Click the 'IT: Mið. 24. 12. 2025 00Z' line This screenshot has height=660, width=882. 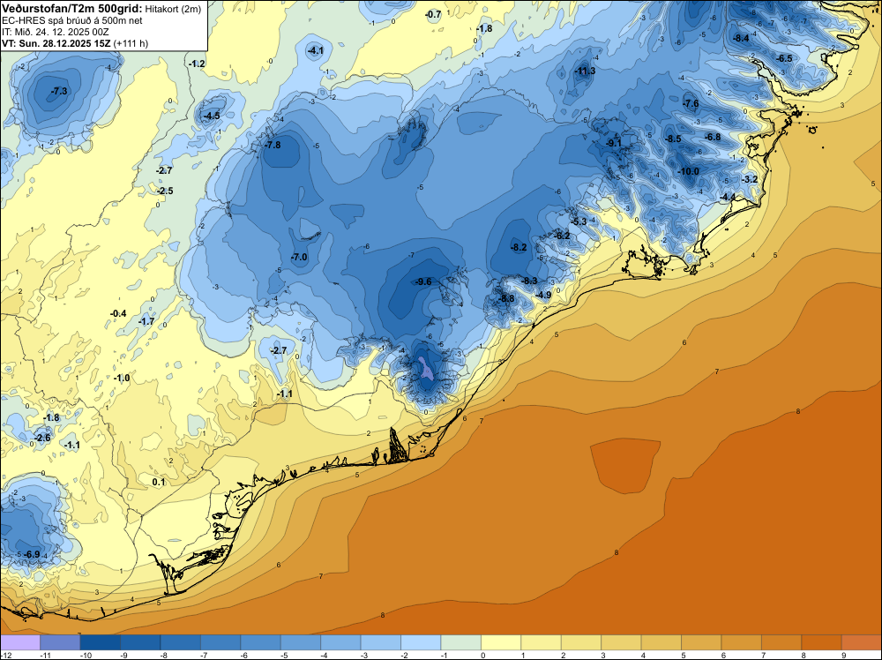(55, 32)
